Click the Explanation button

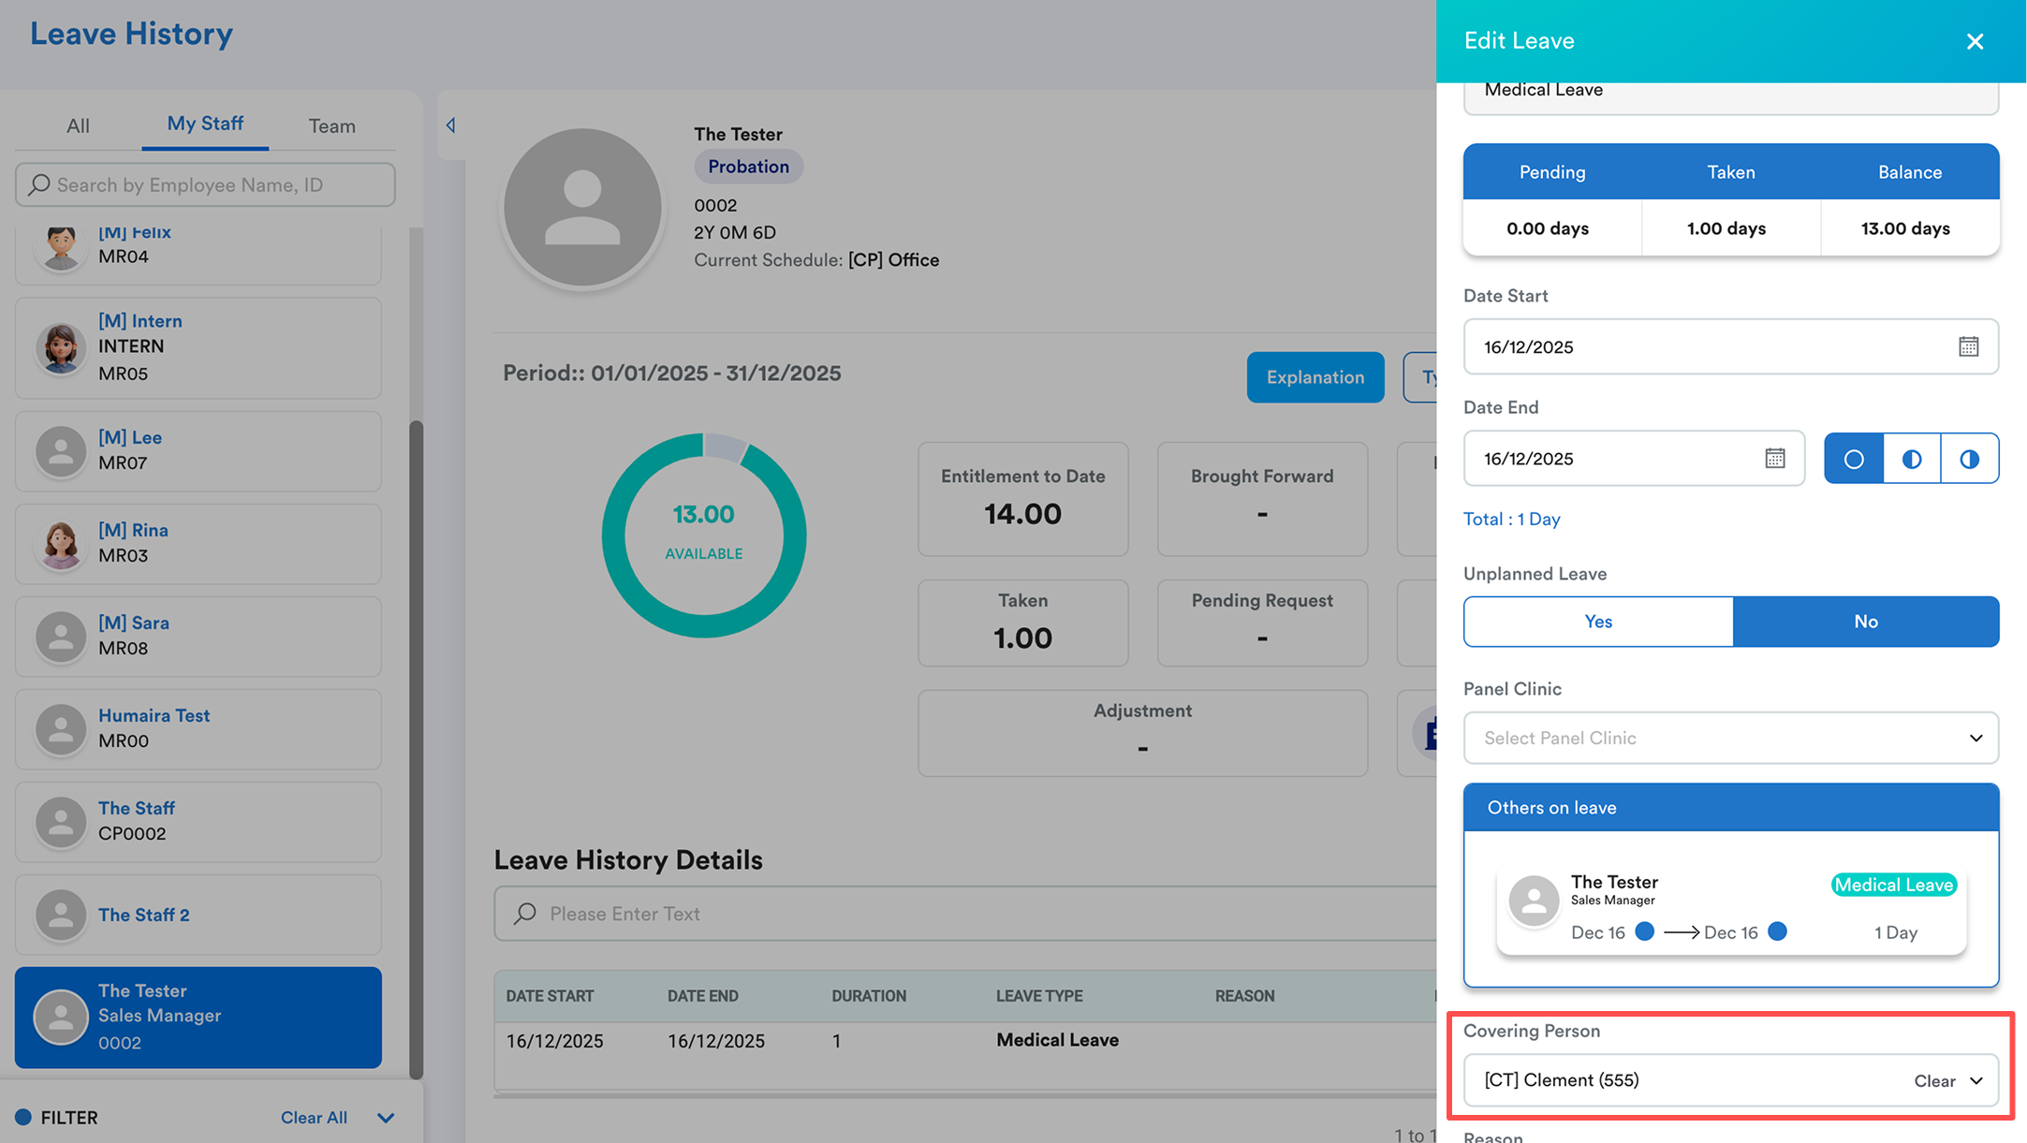[x=1315, y=377]
